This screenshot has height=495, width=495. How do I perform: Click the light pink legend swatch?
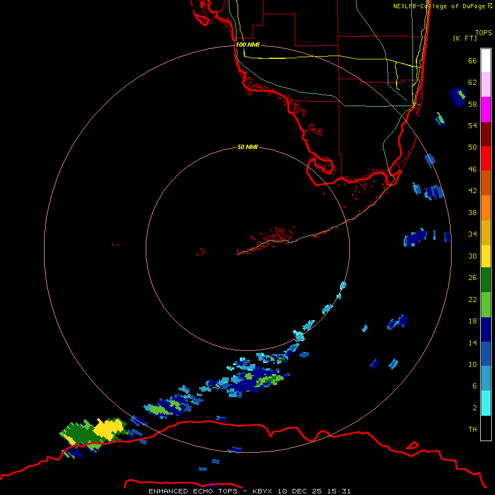click(486, 84)
